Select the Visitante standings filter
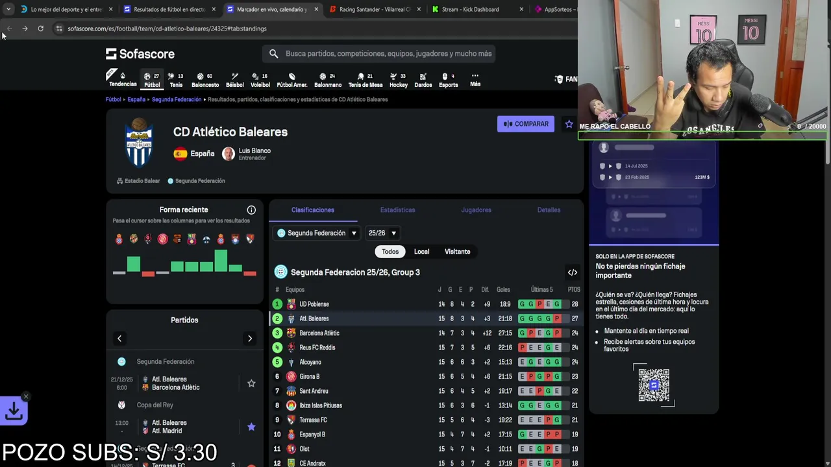Screen dimensions: 831x467 click(x=457, y=252)
